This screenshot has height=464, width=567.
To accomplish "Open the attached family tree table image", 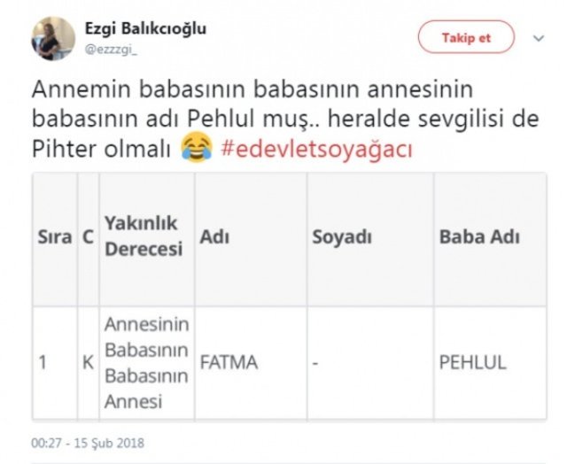I will tap(290, 297).
